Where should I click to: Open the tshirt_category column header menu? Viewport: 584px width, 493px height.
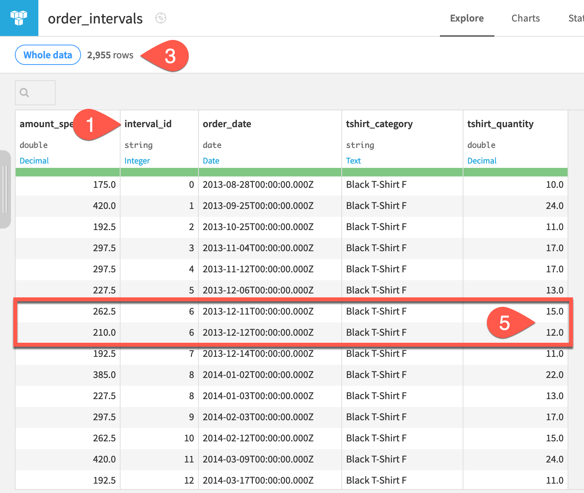tap(379, 124)
